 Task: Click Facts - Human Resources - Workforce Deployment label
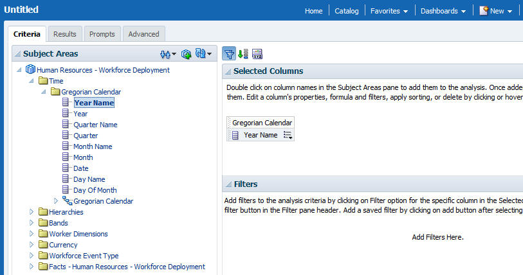(x=127, y=267)
